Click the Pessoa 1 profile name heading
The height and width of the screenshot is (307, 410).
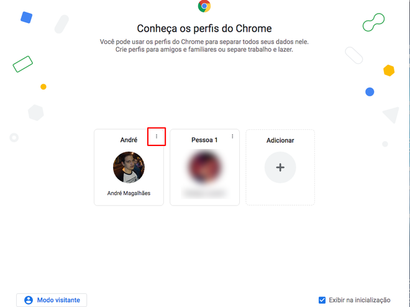tap(204, 140)
